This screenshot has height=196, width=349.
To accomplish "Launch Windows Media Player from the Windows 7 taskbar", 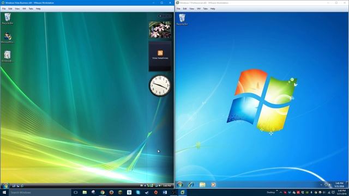I will click(x=213, y=185).
